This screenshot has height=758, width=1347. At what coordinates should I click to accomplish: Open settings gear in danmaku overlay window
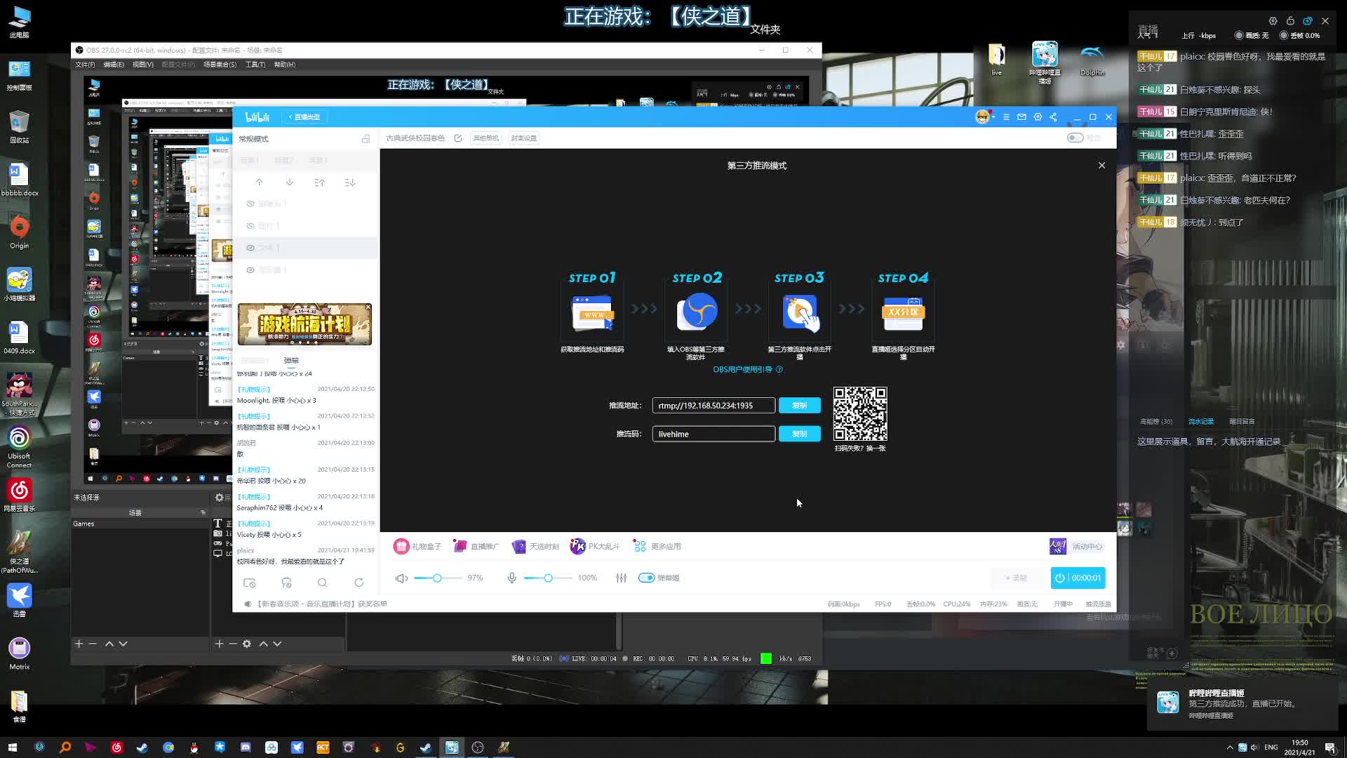coord(1273,21)
